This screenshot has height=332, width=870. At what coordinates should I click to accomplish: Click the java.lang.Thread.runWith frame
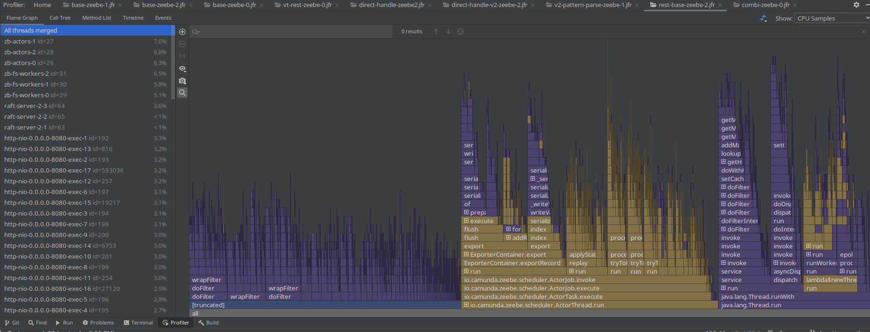click(794, 296)
